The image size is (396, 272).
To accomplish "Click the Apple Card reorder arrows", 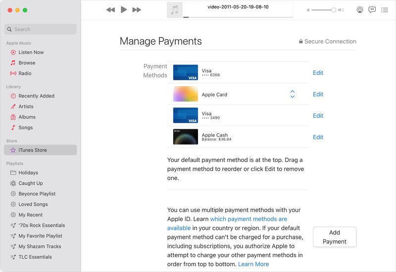I will (293, 94).
